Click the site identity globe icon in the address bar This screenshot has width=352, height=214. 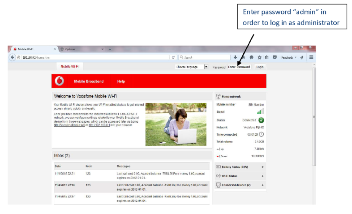pyautogui.click(x=19, y=57)
